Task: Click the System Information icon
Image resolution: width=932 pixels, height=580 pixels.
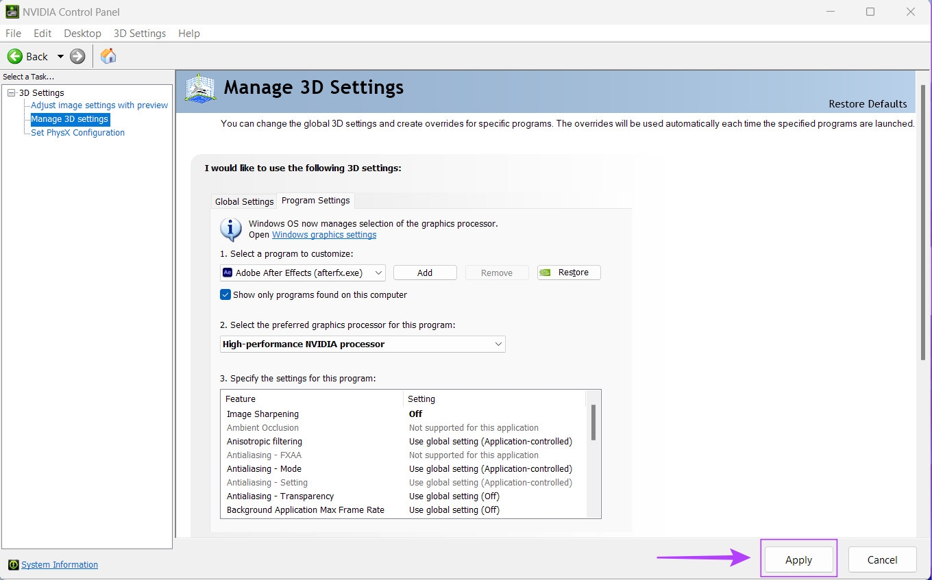Action: click(13, 565)
